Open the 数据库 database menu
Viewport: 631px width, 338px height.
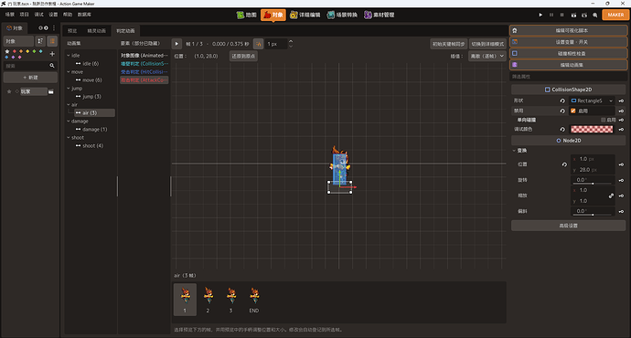pyautogui.click(x=84, y=15)
